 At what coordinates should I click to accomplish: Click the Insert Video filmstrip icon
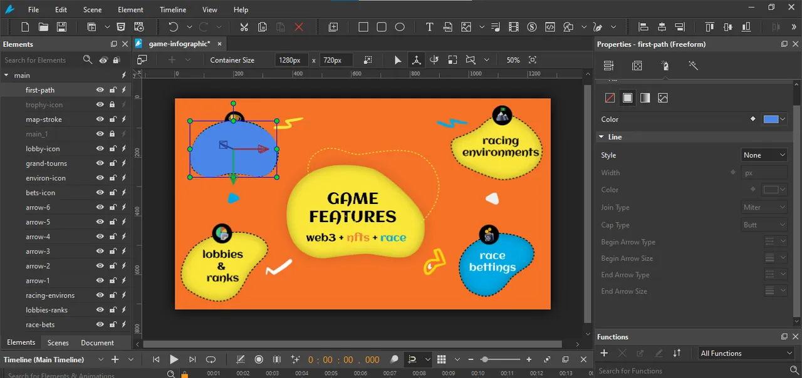click(x=514, y=27)
